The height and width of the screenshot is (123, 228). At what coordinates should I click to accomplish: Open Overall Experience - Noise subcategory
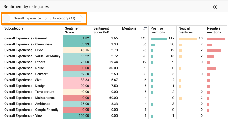tap(24, 68)
